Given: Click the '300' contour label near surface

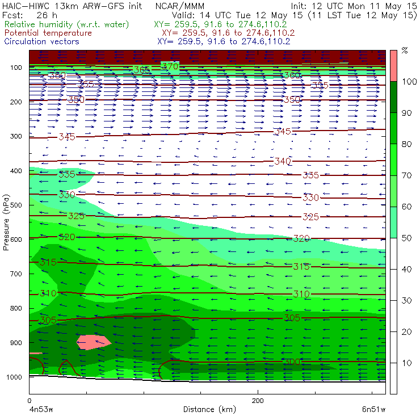Looking at the screenshot, I should (x=292, y=362).
